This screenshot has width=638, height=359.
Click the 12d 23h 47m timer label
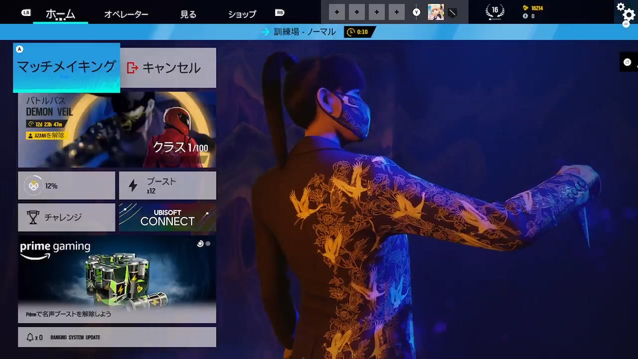click(46, 124)
